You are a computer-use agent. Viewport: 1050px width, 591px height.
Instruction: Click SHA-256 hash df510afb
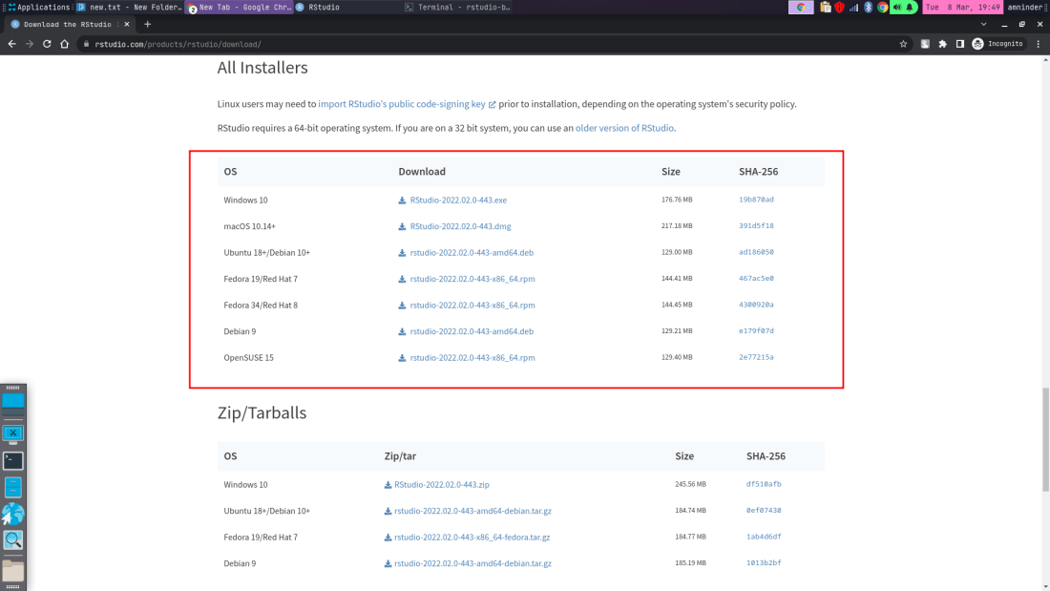[764, 484]
